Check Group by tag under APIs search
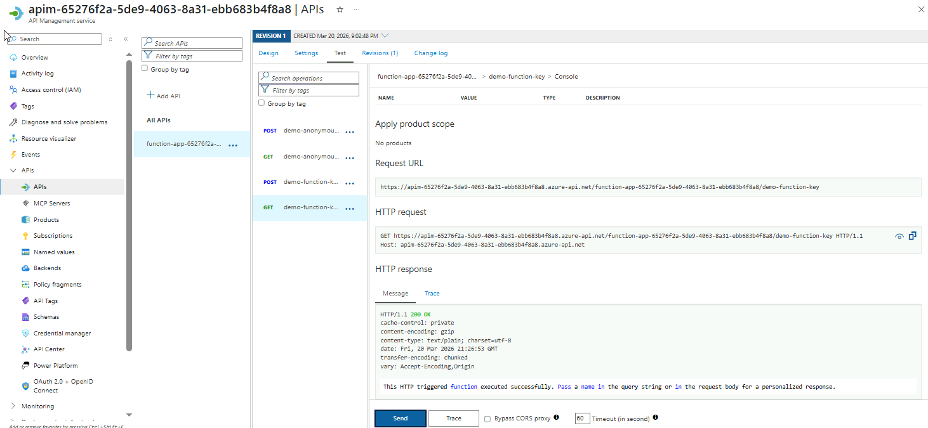928x428 pixels. click(145, 68)
